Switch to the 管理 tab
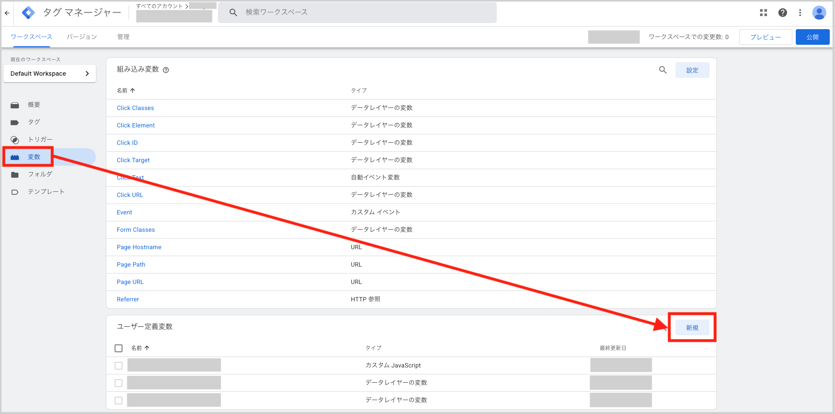Screen dimensions: 835x414 [123, 37]
